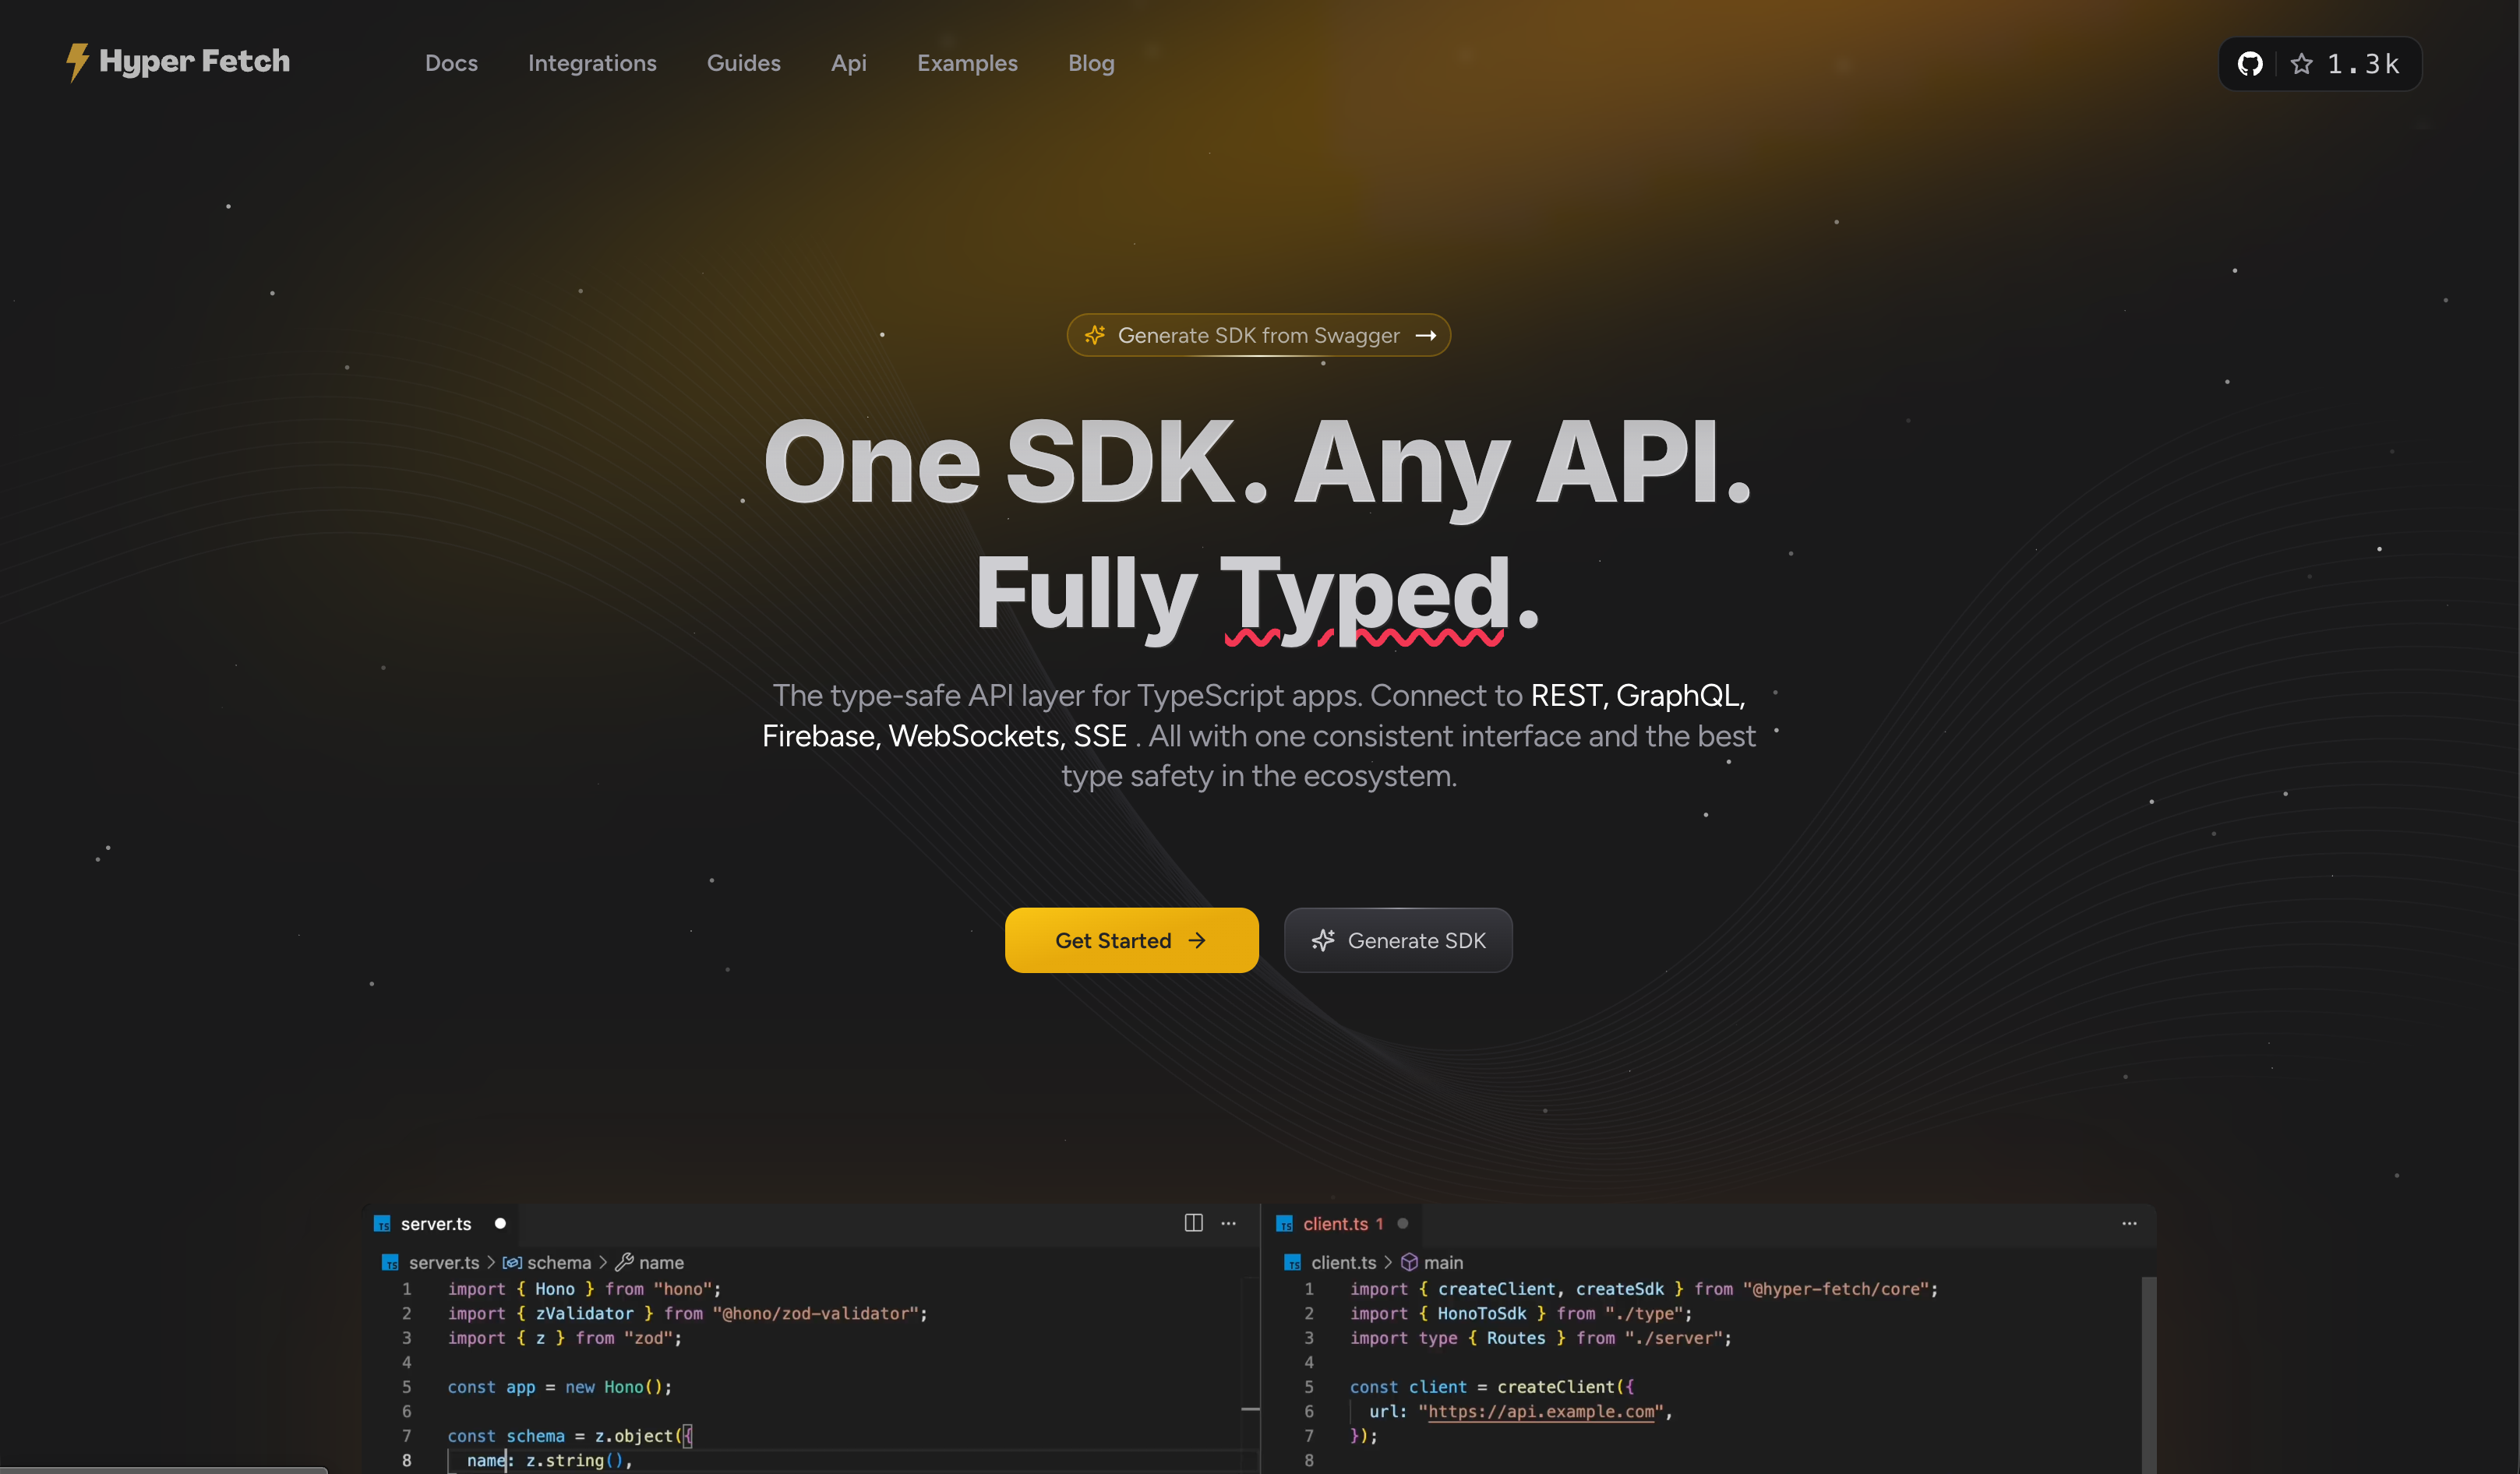This screenshot has height=1474, width=2520.
Task: Click the client.ts editor vertical scrollbar
Action: 2149,1375
